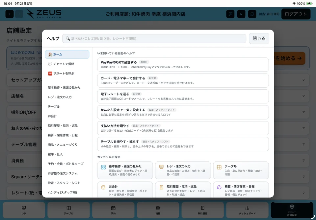This screenshot has height=220, width=316.
Task: Click the orange 始める button behind dialog
Action: (x=289, y=58)
